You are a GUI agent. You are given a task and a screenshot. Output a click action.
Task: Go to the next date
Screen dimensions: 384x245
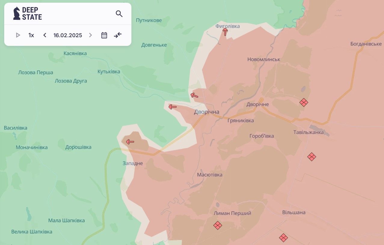click(91, 35)
